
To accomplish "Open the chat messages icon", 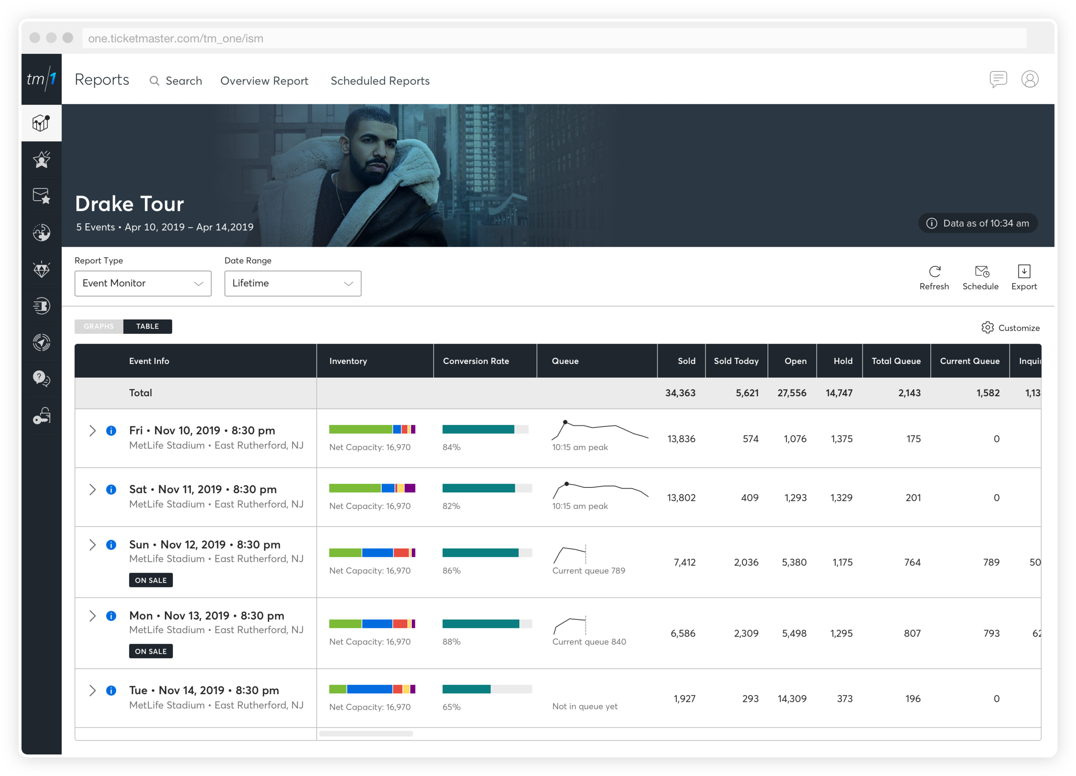I will tap(998, 79).
